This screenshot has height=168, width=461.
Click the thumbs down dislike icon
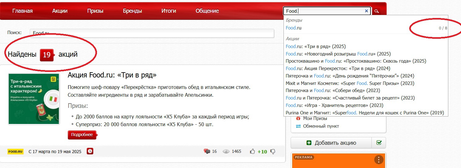pyautogui.click(x=273, y=152)
